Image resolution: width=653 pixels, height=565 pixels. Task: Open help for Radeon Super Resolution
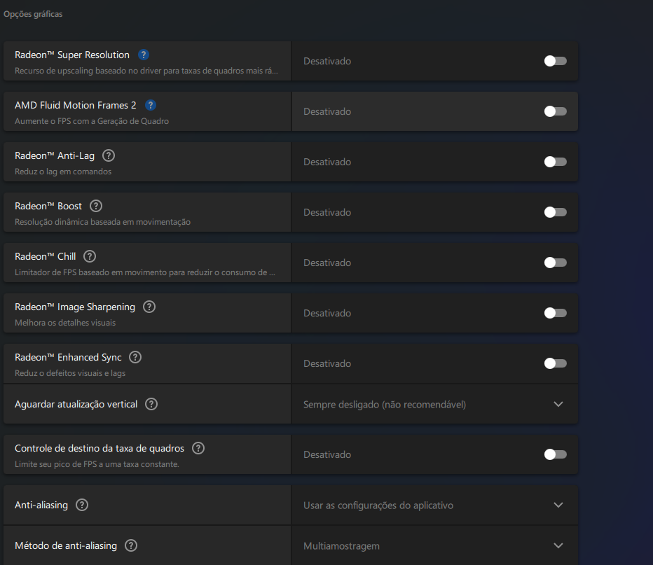coord(143,55)
